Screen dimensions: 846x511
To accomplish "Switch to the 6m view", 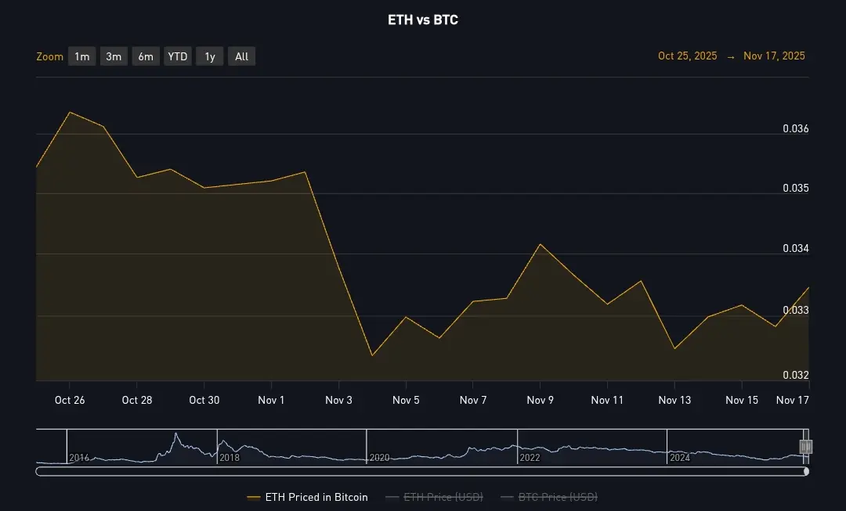I will click(146, 56).
